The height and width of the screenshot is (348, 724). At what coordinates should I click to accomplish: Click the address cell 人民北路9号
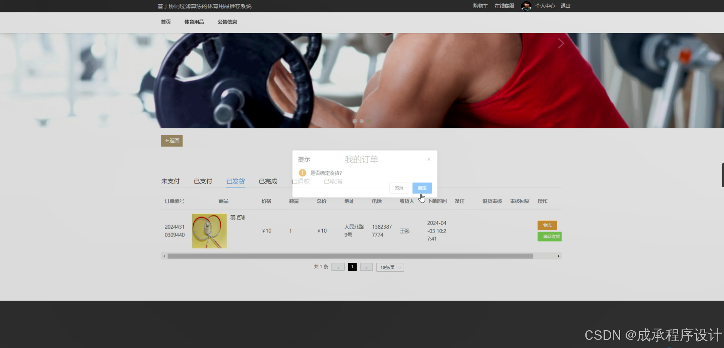pos(354,231)
